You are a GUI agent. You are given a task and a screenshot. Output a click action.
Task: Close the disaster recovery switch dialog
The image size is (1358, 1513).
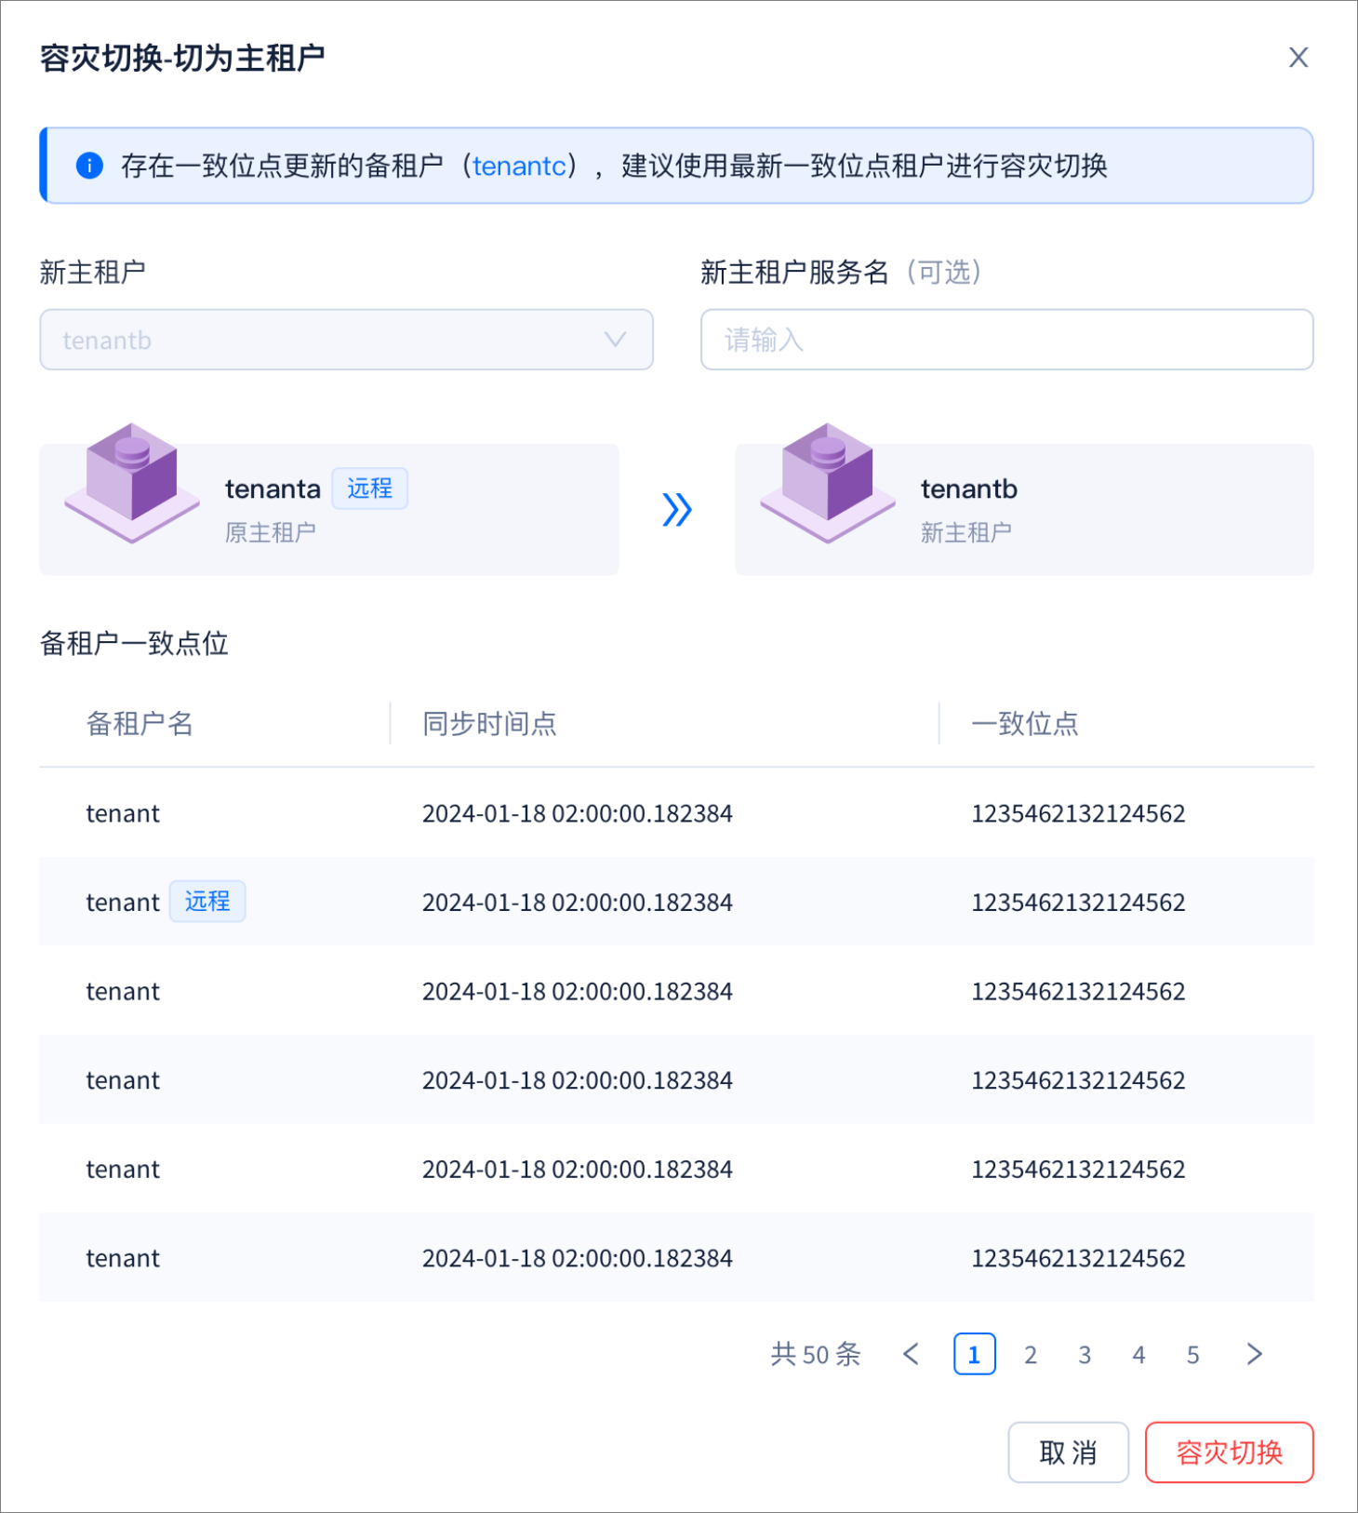1298,58
